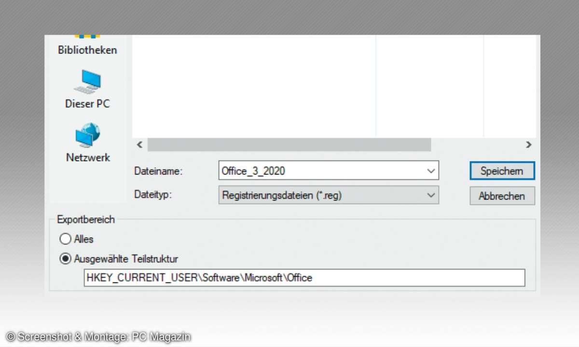The height and width of the screenshot is (347, 579).
Task: Expand the Dateiname dropdown arrow
Action: (430, 171)
